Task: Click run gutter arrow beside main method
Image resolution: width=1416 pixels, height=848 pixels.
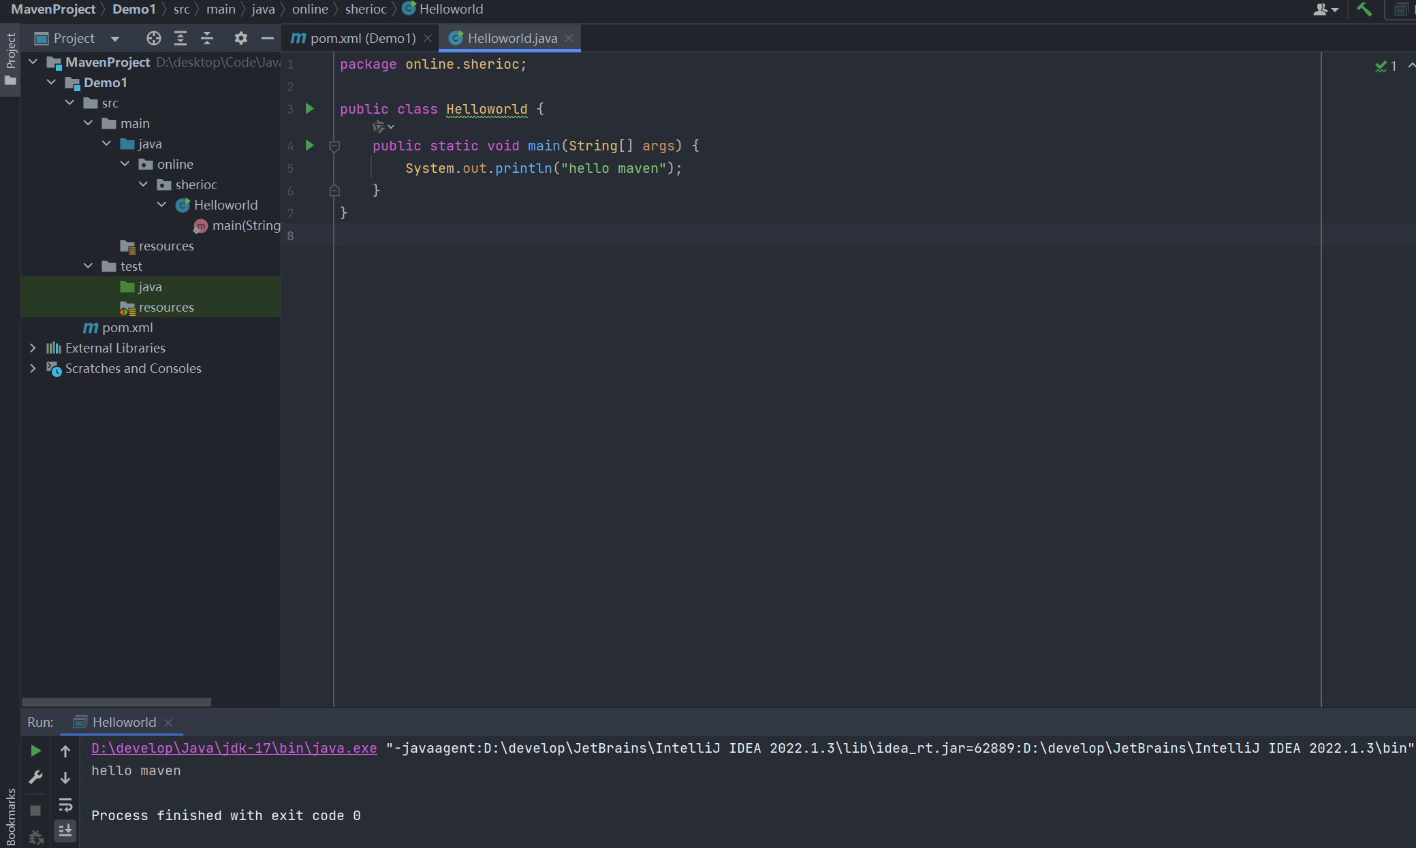Action: pyautogui.click(x=310, y=146)
